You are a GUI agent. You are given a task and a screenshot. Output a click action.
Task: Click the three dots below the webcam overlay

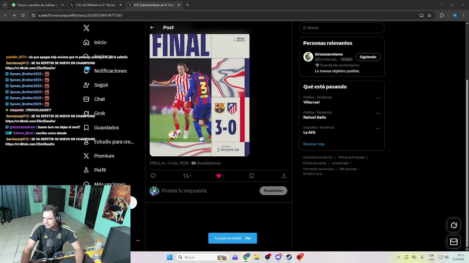pos(138,240)
